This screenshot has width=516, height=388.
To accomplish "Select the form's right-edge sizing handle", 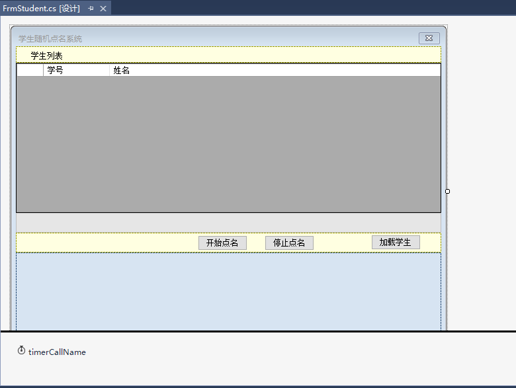I will 447,192.
